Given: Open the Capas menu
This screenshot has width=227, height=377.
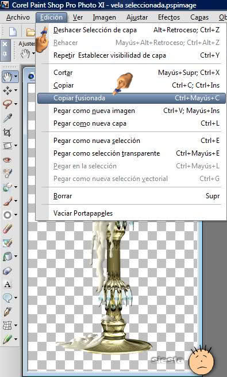Looking at the screenshot, I should 199,17.
